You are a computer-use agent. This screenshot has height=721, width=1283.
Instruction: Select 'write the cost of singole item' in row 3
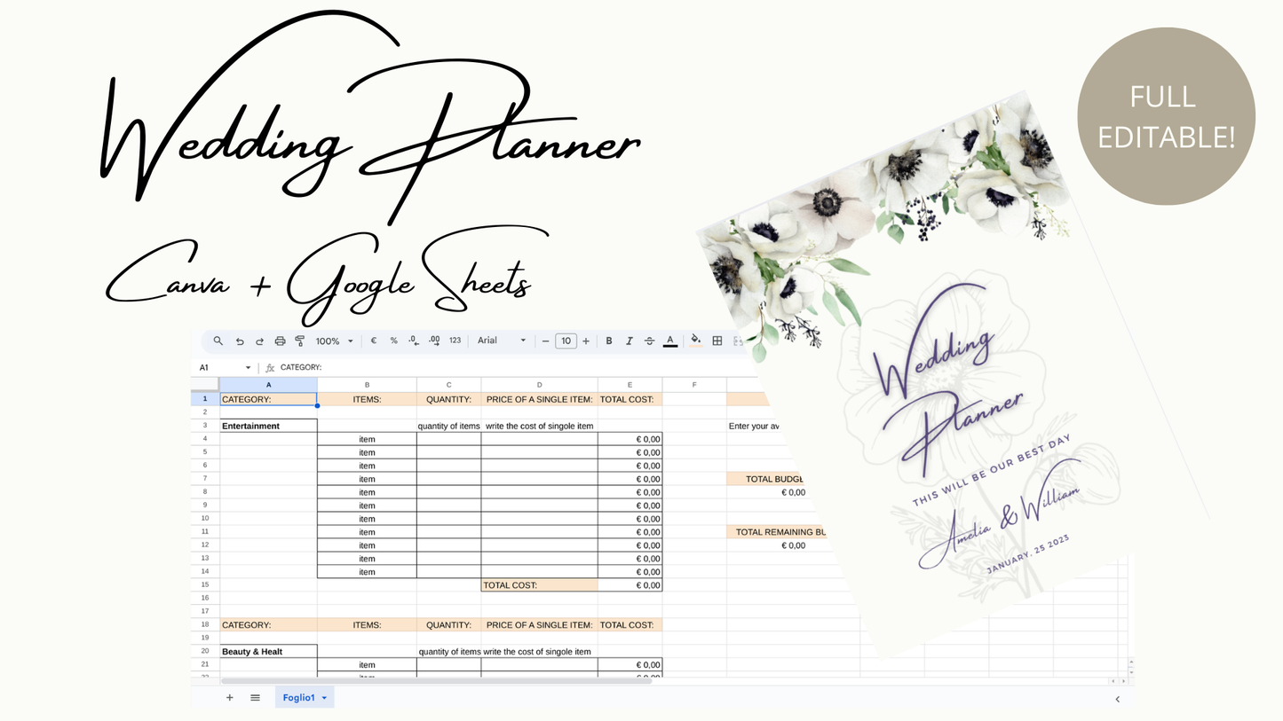coord(540,426)
